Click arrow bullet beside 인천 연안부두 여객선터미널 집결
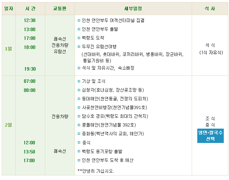The image size is (229, 180). (x=79, y=21)
